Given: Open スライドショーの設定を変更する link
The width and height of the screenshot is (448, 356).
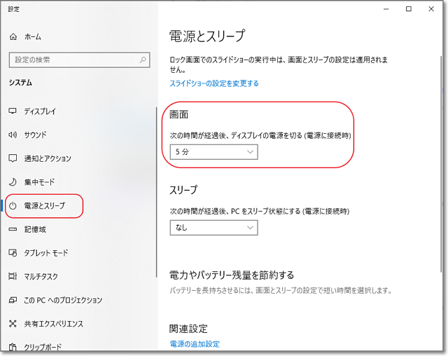Looking at the screenshot, I should click(214, 83).
